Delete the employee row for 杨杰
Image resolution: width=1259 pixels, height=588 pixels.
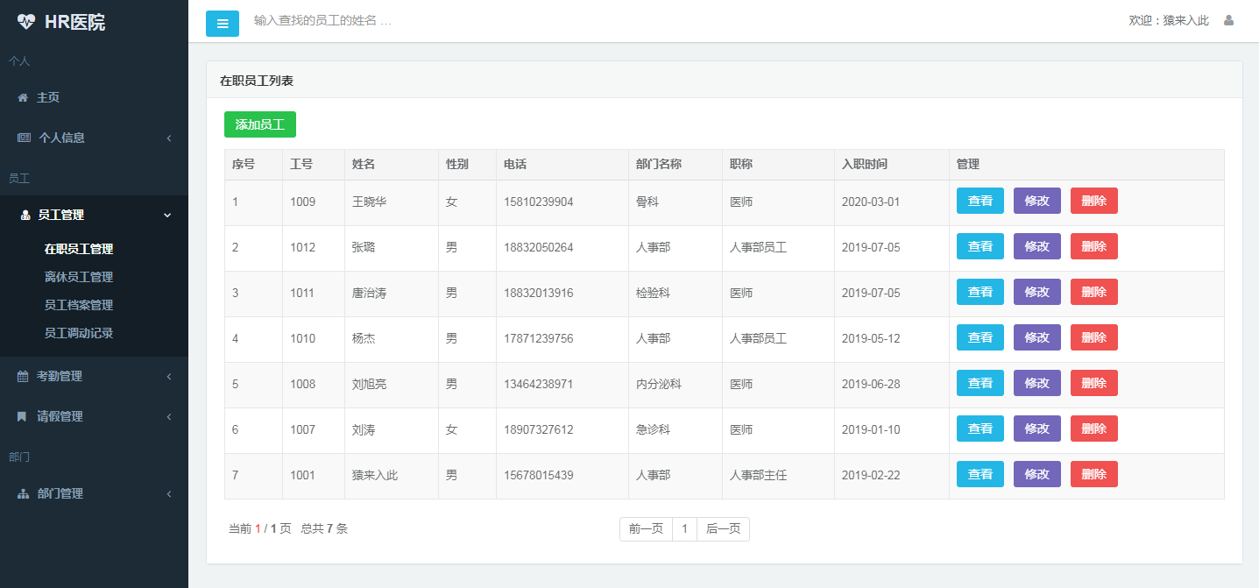tap(1093, 337)
